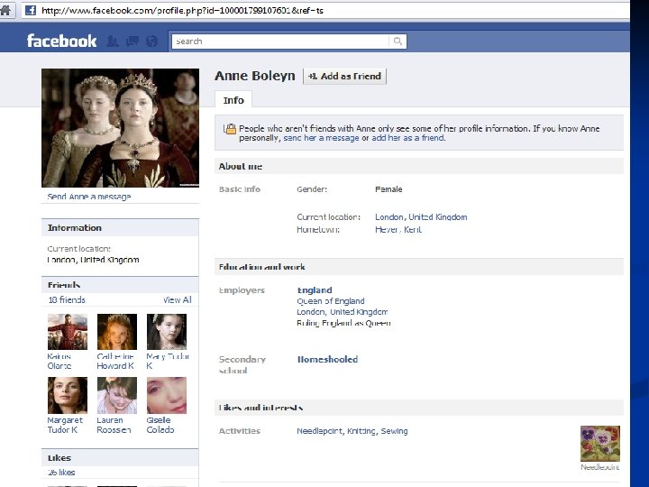The image size is (649, 487).
Task: Click Catherine Howard K name link
Action: tap(115, 361)
